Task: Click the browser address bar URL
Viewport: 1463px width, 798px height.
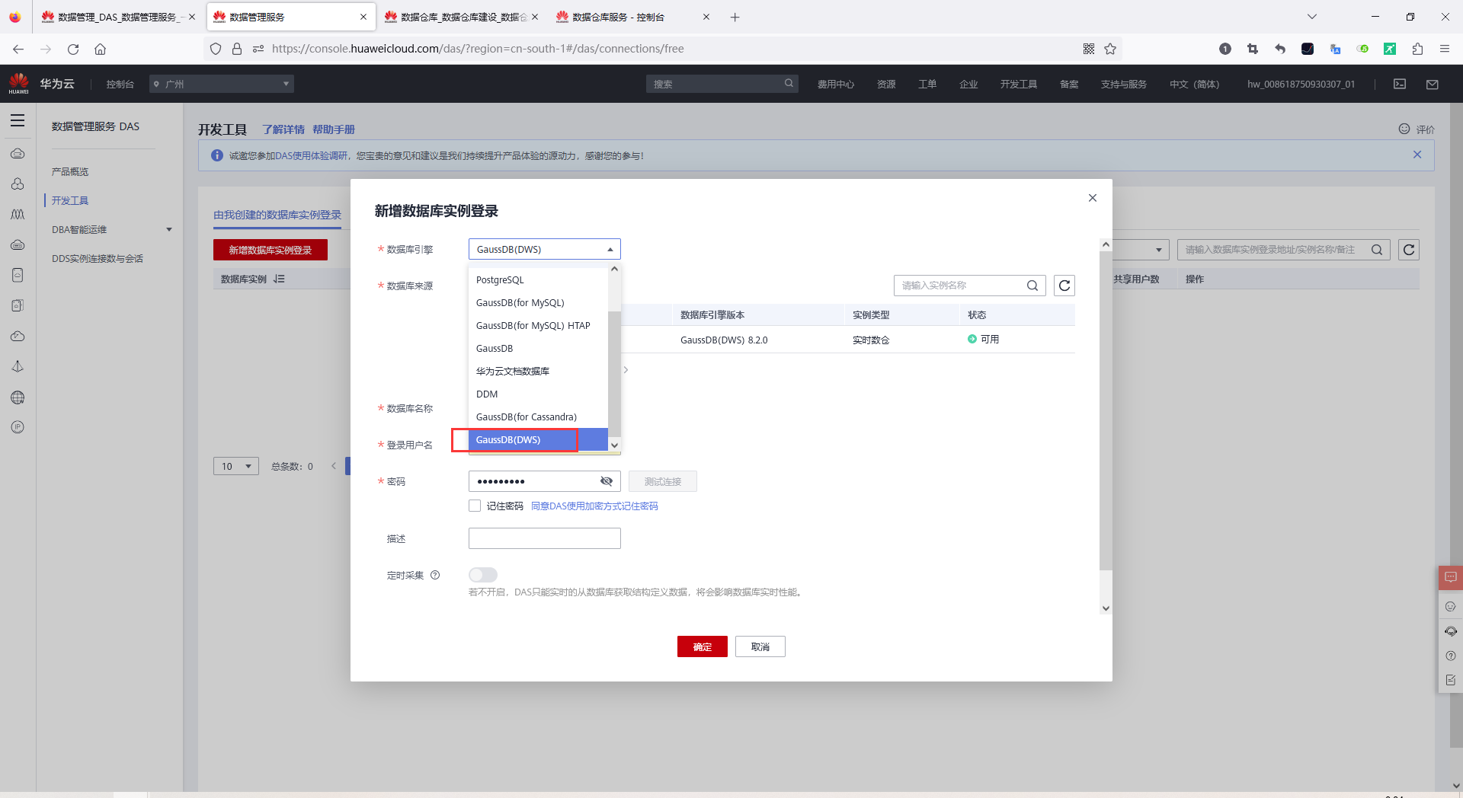Action: 478,49
